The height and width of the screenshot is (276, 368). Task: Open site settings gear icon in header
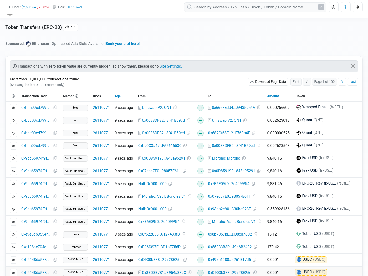tap(334, 7)
